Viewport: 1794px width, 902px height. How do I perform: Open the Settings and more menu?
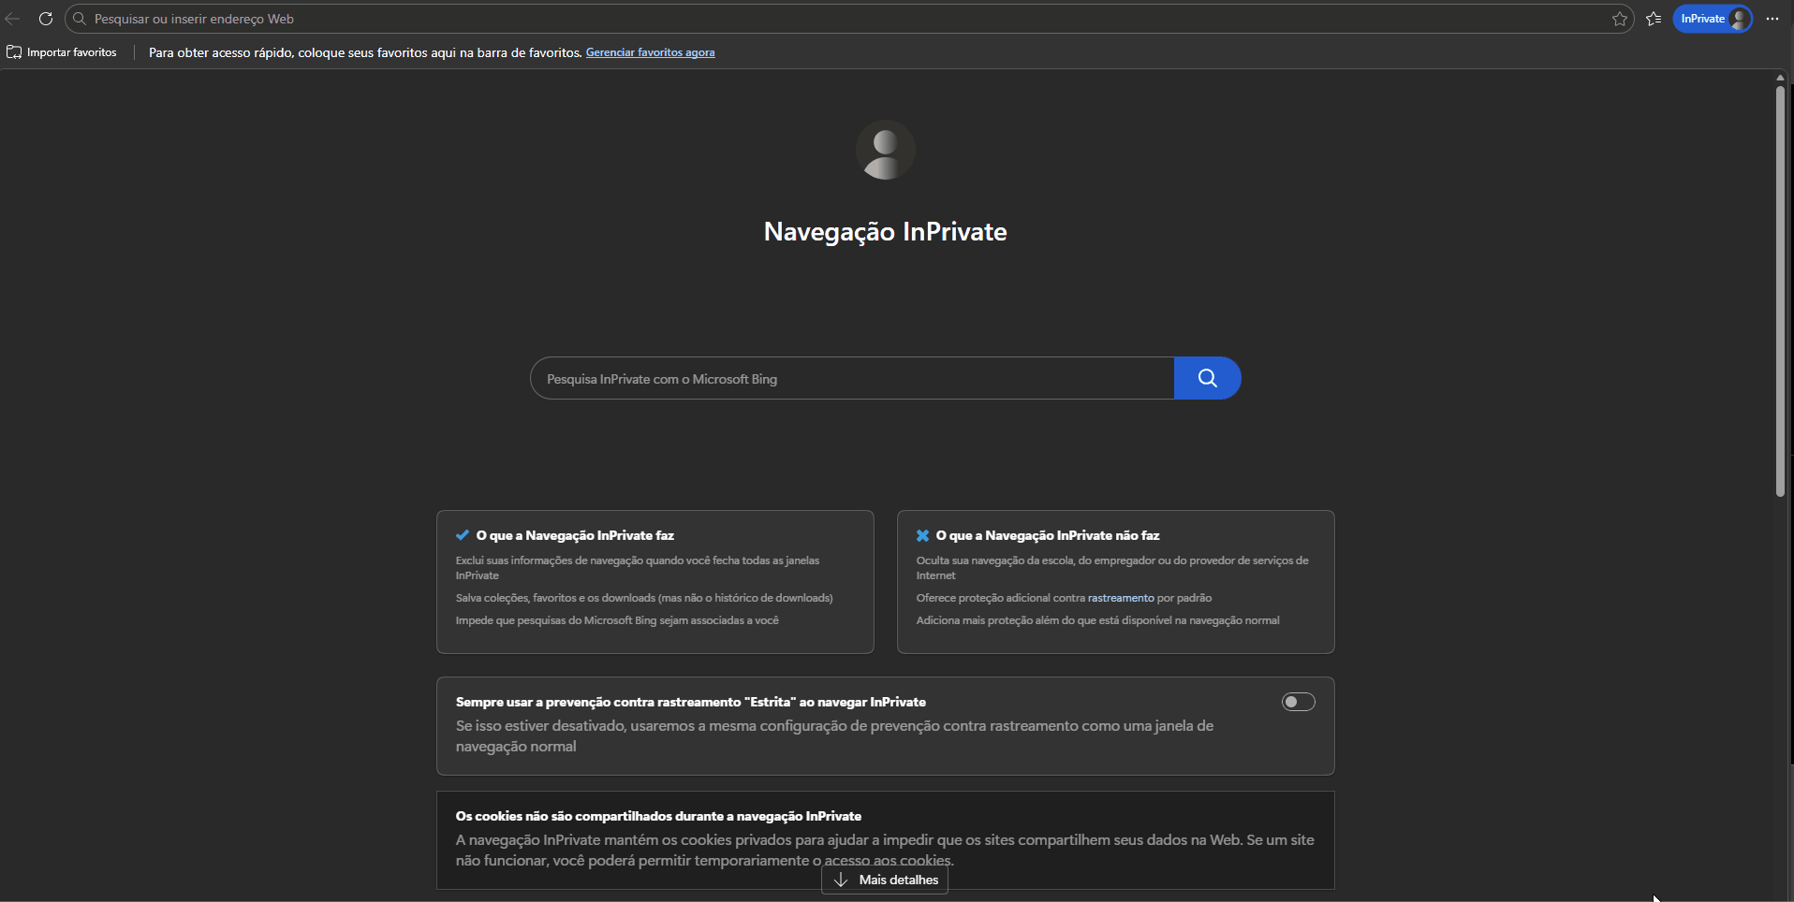(x=1772, y=19)
